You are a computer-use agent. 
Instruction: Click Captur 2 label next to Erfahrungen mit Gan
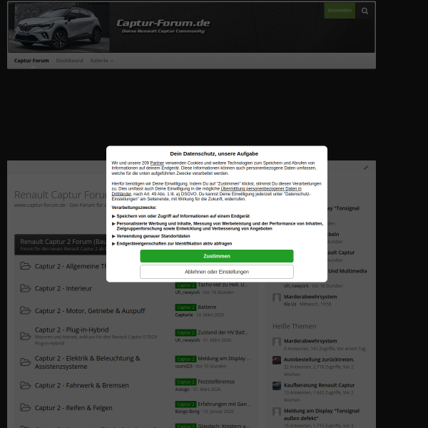click(x=185, y=404)
